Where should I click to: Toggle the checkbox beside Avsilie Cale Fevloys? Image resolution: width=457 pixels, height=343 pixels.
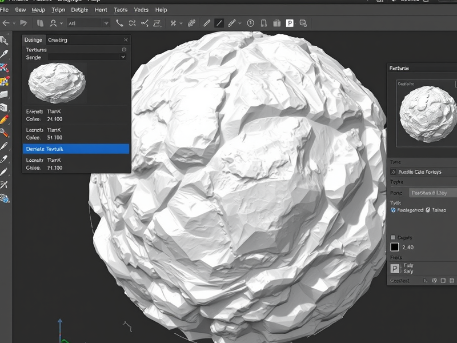393,172
